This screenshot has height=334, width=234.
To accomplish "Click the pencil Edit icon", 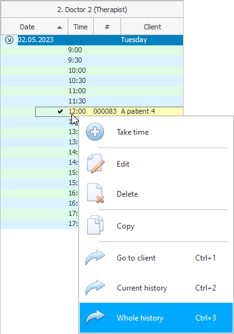I will [96, 163].
